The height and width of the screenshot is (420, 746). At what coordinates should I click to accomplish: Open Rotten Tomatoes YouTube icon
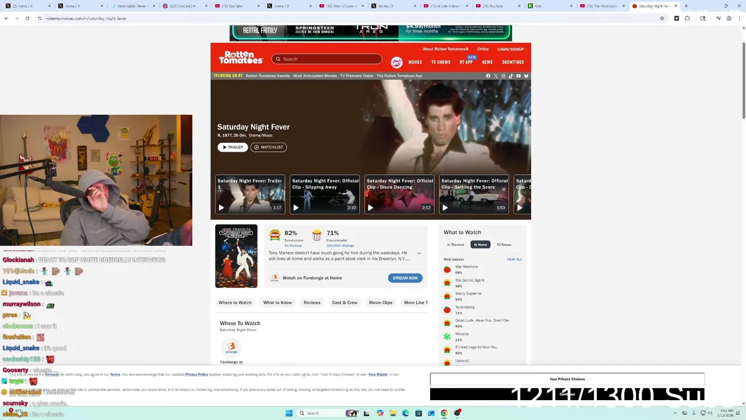(519, 76)
